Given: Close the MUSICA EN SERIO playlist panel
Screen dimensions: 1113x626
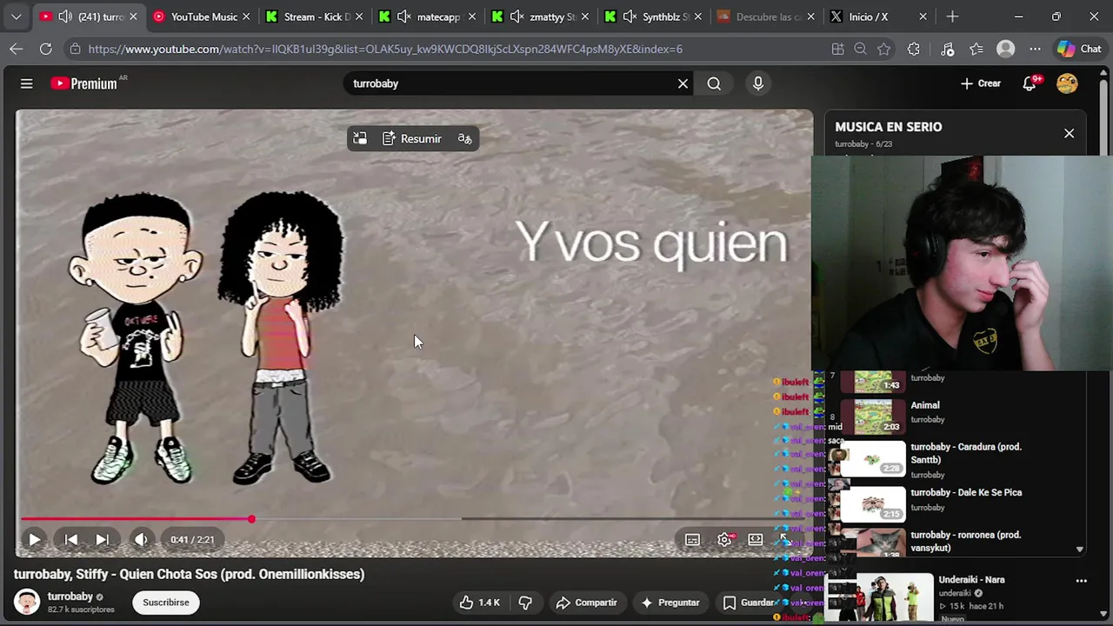Looking at the screenshot, I should pos(1069,134).
